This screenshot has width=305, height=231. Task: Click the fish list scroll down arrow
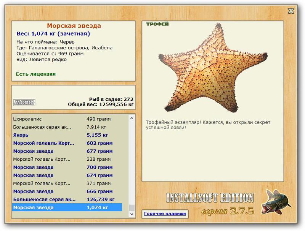tap(132, 214)
